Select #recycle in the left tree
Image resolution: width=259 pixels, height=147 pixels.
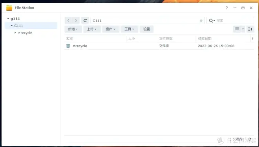[x=25, y=33]
